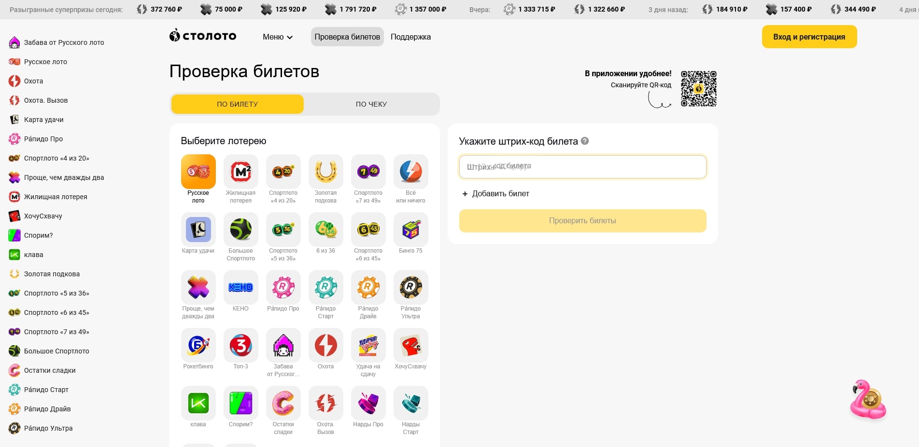This screenshot has width=919, height=447.
Task: Switch to the ПО ЧЕКУ toggle option
Action: pyautogui.click(x=371, y=104)
